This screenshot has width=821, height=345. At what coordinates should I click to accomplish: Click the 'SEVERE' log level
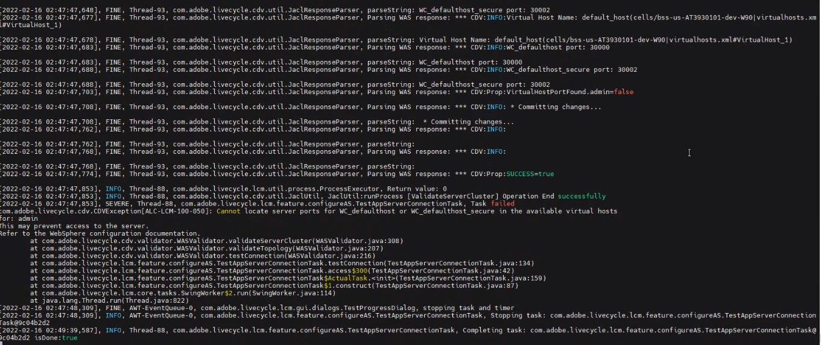tap(117, 204)
